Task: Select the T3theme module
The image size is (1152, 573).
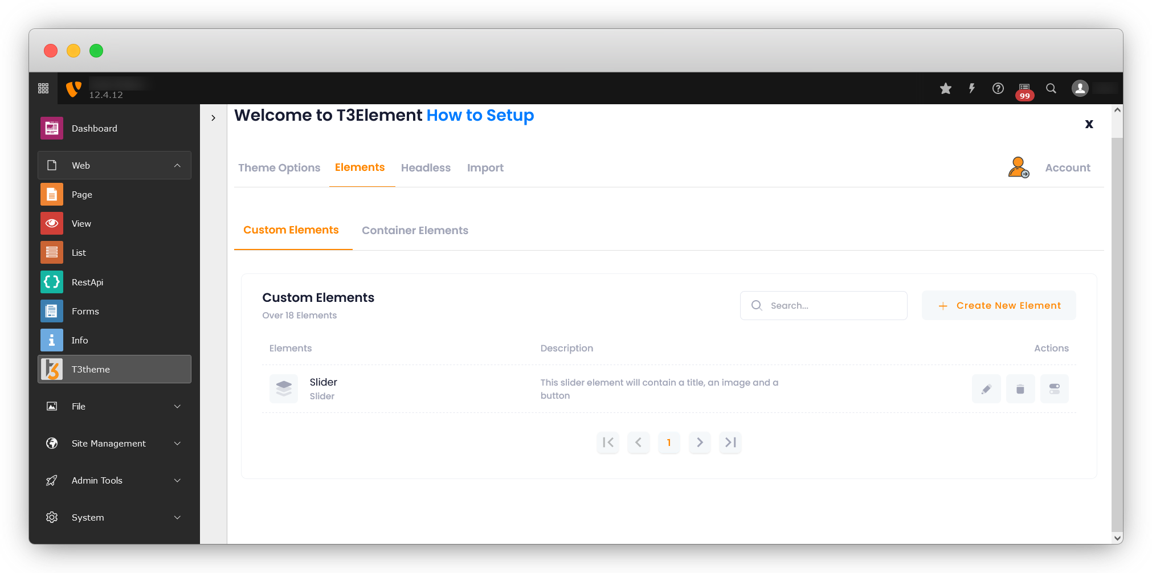Action: point(115,369)
